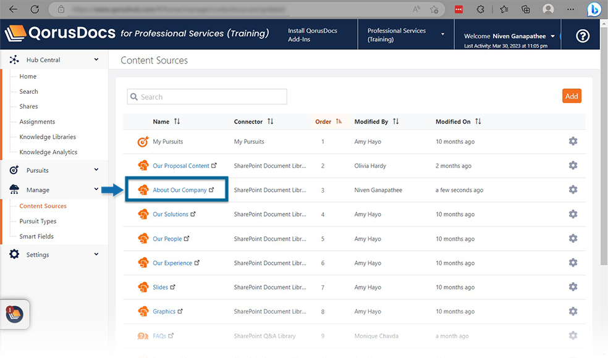Open the favorites list icon

pos(504,9)
